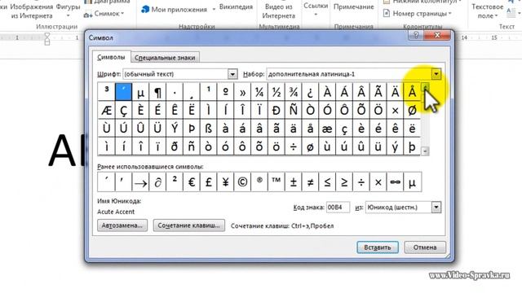Select the Æ uppercase symbol
The height and width of the screenshot is (293, 522).
107,111
